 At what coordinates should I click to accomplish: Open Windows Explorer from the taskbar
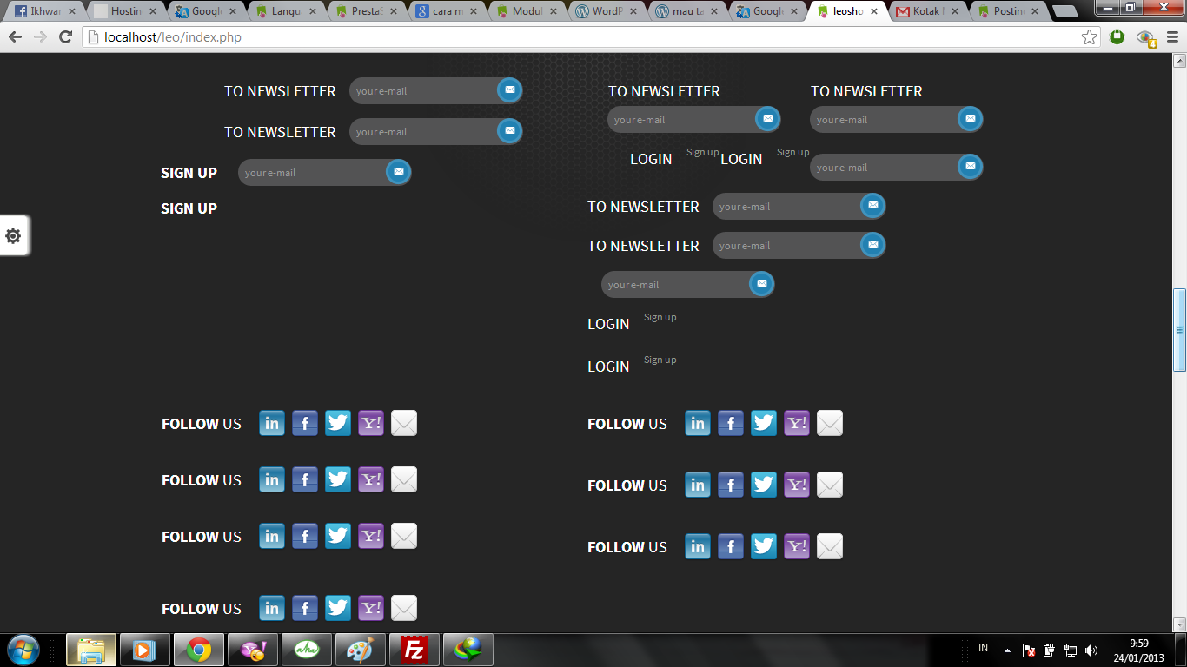click(x=91, y=650)
